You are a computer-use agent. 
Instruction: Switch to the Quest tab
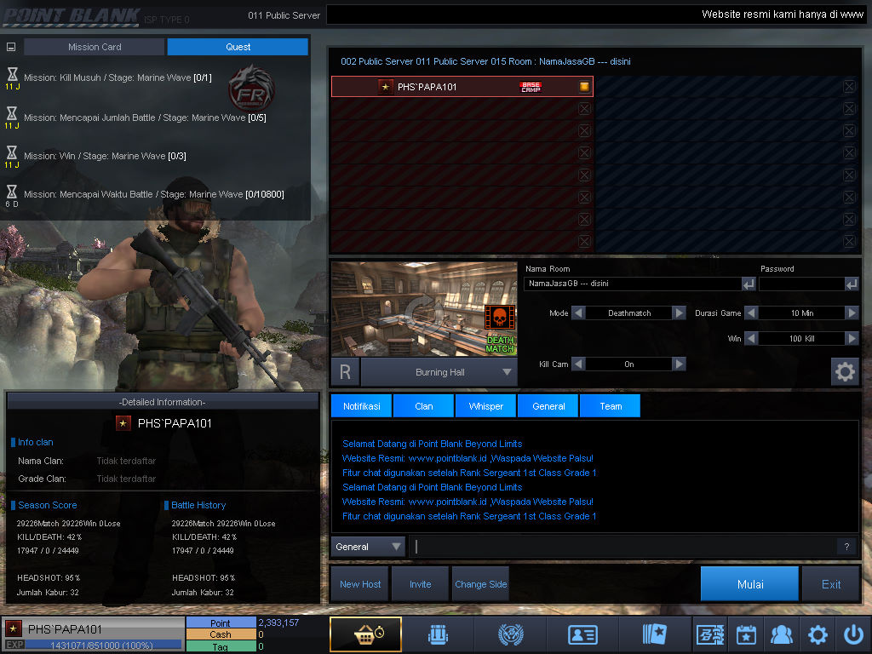coord(238,47)
